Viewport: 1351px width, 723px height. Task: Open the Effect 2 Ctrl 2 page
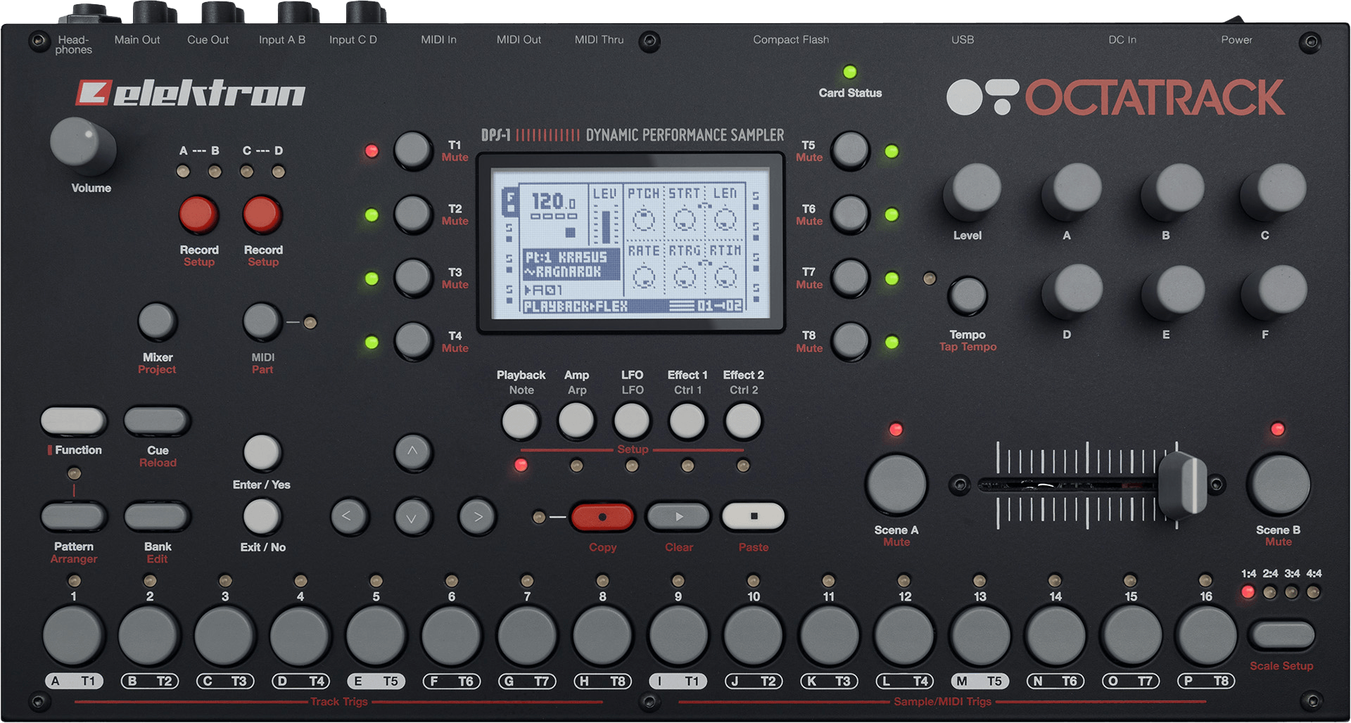743,421
